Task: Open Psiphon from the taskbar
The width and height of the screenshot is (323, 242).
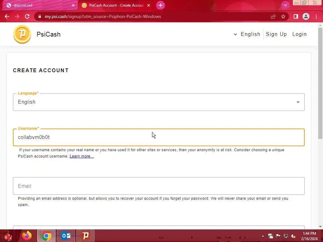Action: pos(85,236)
